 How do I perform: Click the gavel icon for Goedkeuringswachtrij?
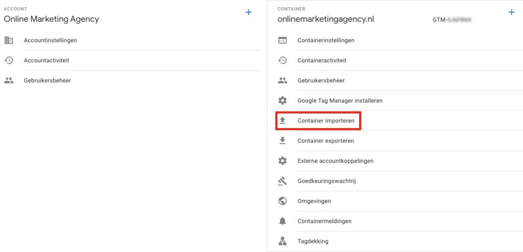282,181
